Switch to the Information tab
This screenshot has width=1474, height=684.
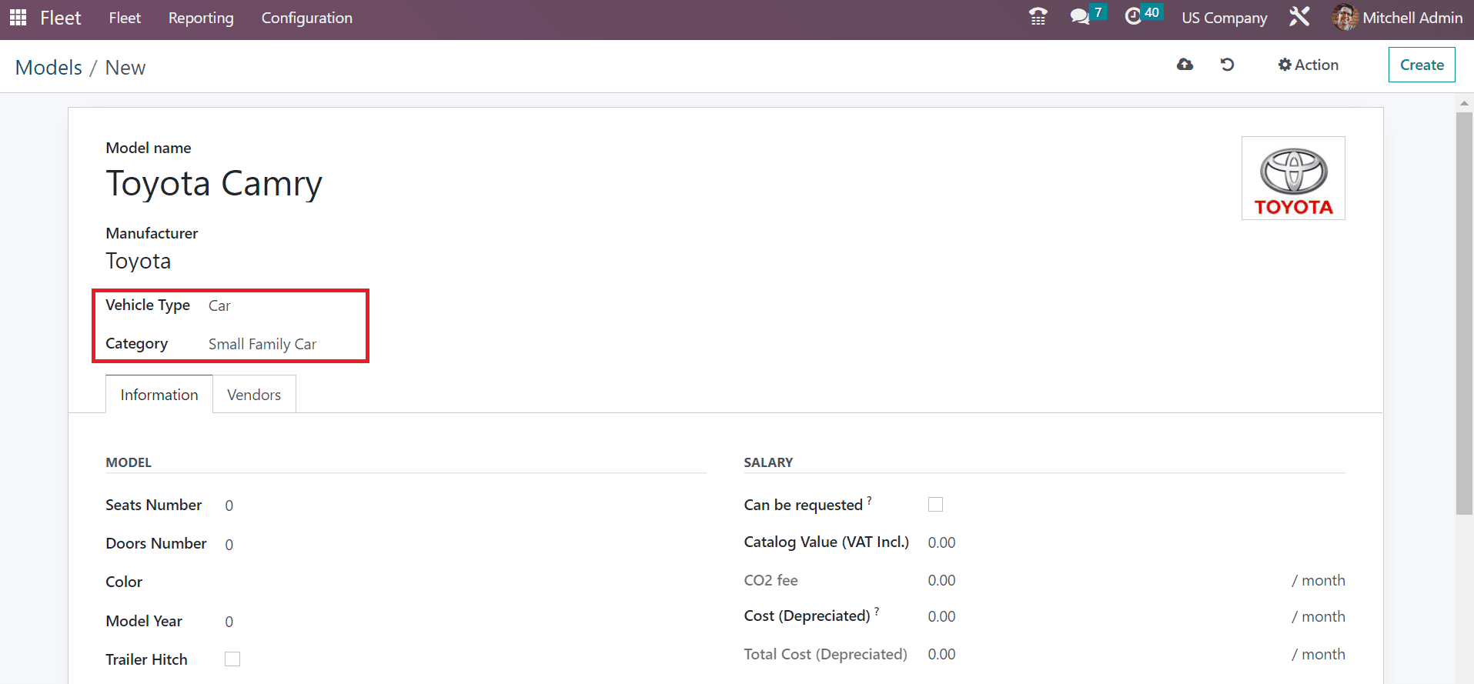tap(159, 395)
